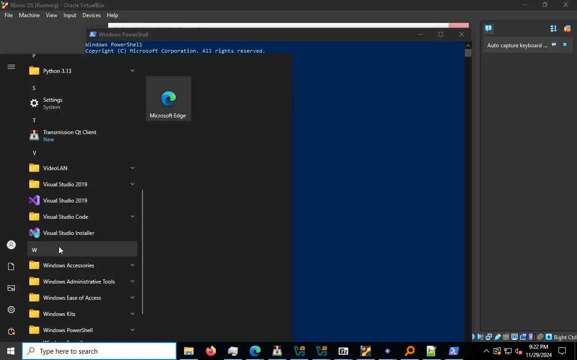The image size is (577, 360).
Task: Open the user account icon
Action: (x=11, y=245)
